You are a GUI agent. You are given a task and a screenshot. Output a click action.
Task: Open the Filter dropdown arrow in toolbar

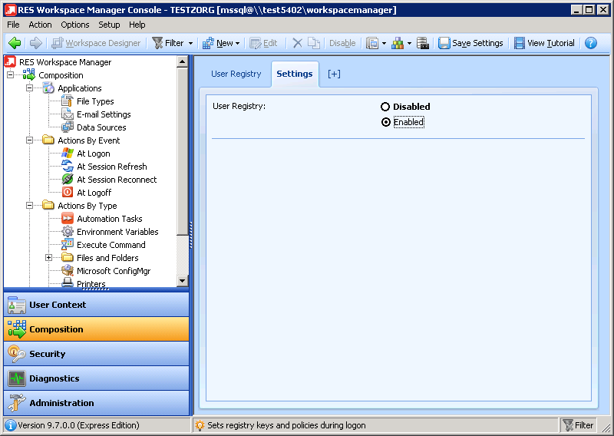(190, 44)
